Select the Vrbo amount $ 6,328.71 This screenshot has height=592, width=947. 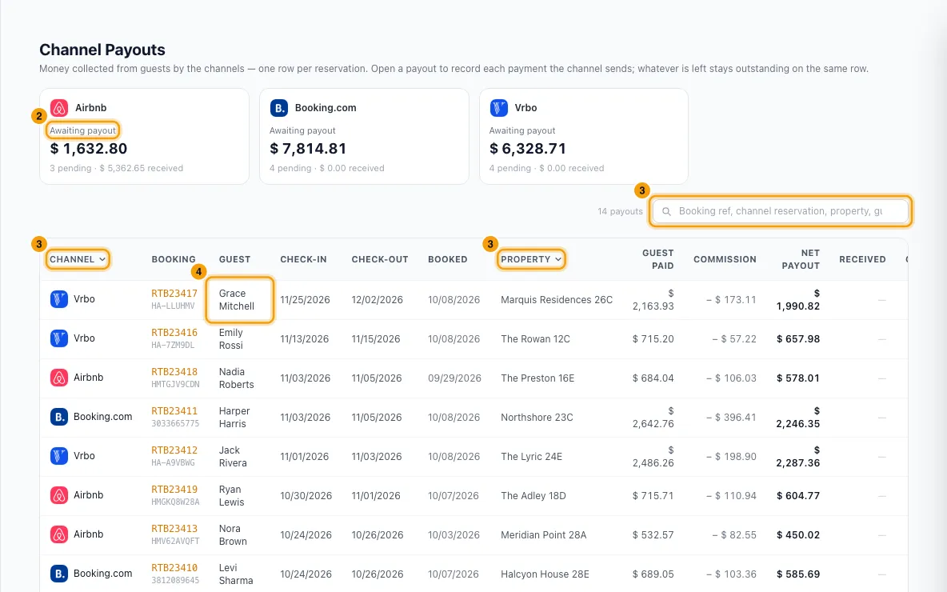(529, 149)
